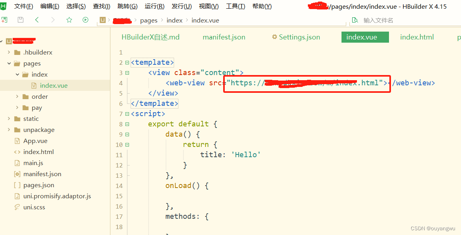
Task: Collapse the index folder arrow
Action: tap(17, 75)
